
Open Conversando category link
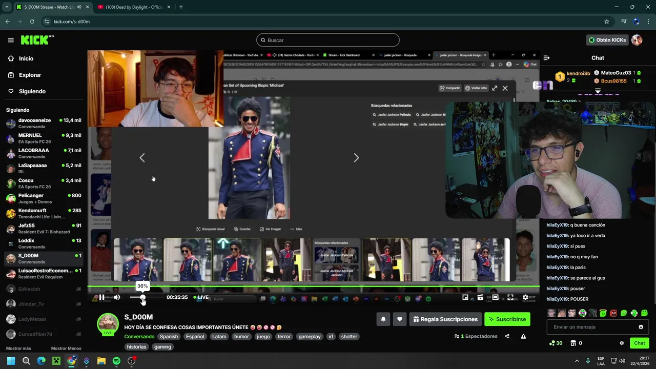[x=139, y=337]
